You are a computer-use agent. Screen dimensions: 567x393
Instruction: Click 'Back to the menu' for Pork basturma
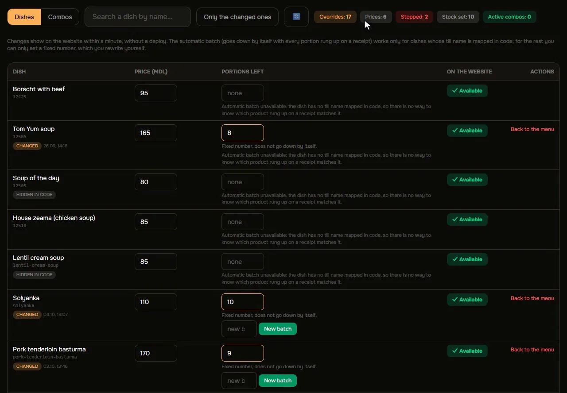coord(532,350)
